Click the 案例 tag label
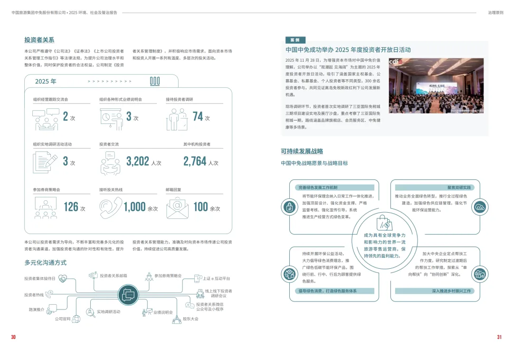Screen dimensions: 513x348 tap(295, 40)
